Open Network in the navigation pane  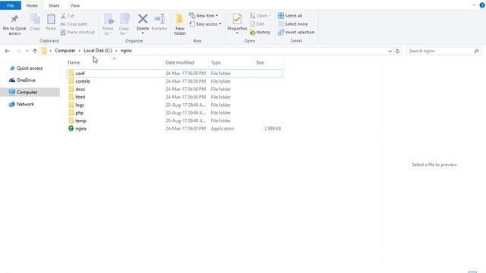pyautogui.click(x=21, y=105)
